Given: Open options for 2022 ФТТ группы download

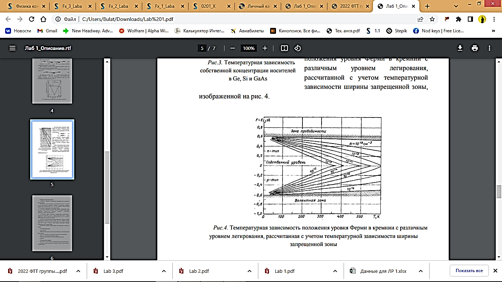Looking at the screenshot, I should tap(78, 271).
